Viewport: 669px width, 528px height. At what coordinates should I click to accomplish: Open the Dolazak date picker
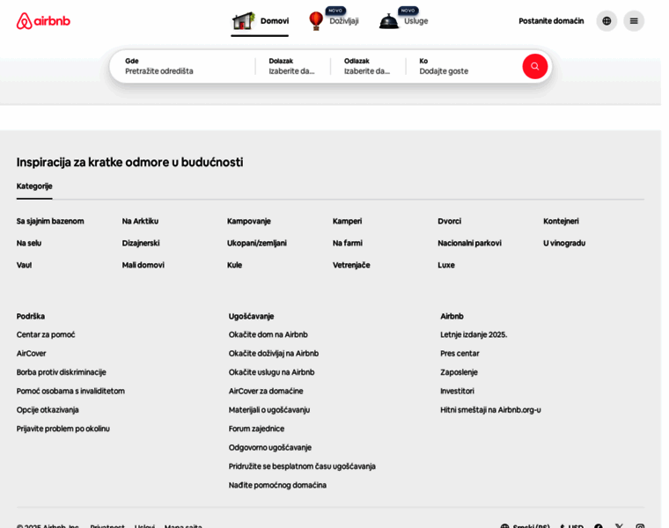coord(292,67)
